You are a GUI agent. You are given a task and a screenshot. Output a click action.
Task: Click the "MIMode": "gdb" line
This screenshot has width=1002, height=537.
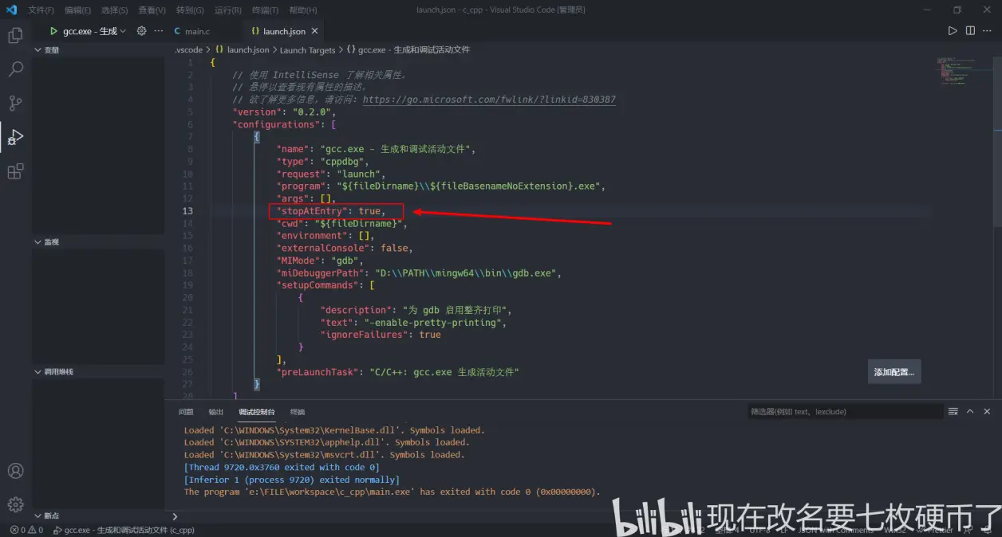(x=320, y=261)
